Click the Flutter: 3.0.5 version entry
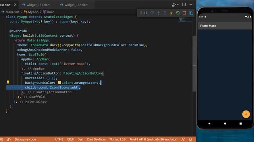 point(117,139)
